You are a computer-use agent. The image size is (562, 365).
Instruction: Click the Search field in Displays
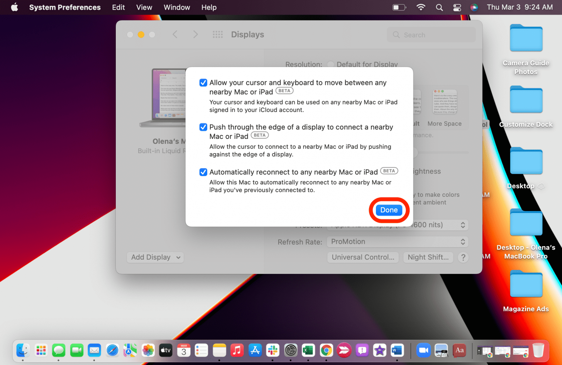(432, 35)
